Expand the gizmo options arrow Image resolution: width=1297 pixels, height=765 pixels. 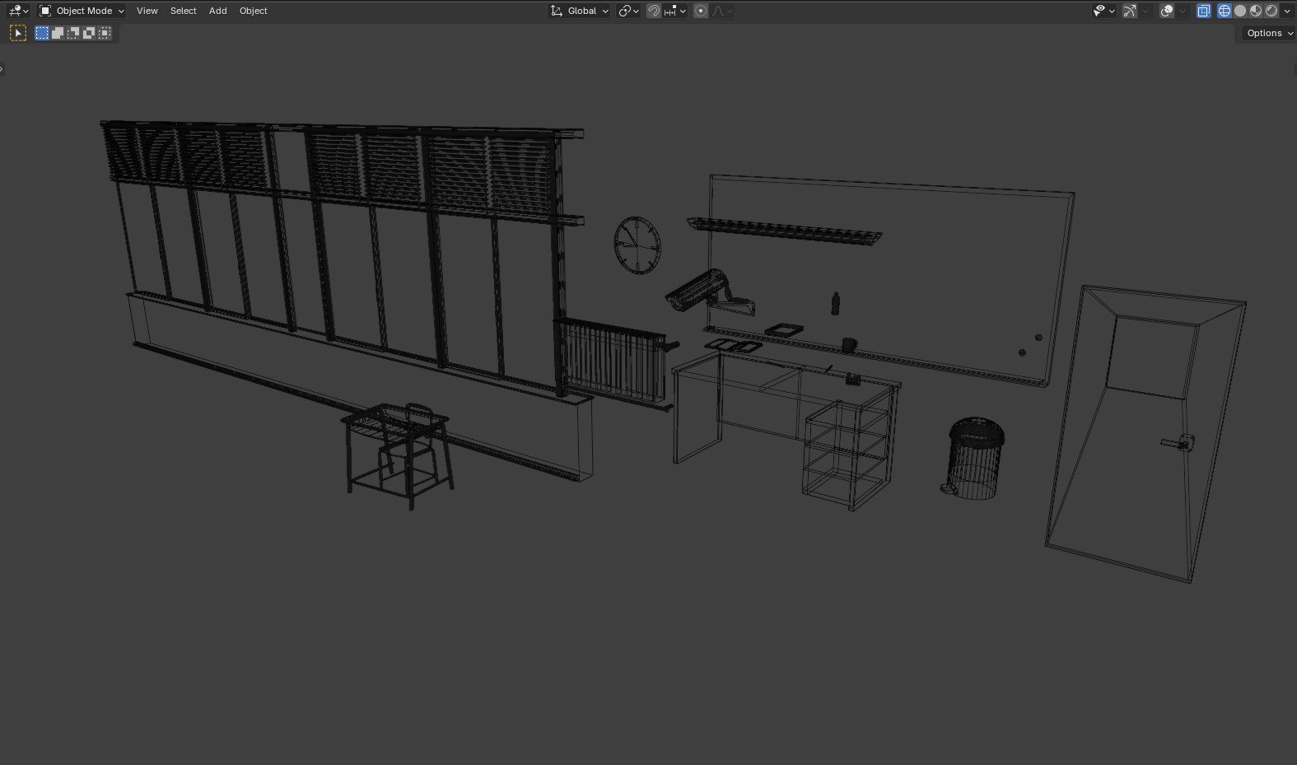(1145, 11)
